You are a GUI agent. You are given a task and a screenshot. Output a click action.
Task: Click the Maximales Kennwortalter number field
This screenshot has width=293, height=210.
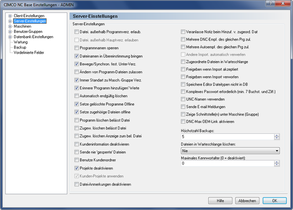coord(228,163)
